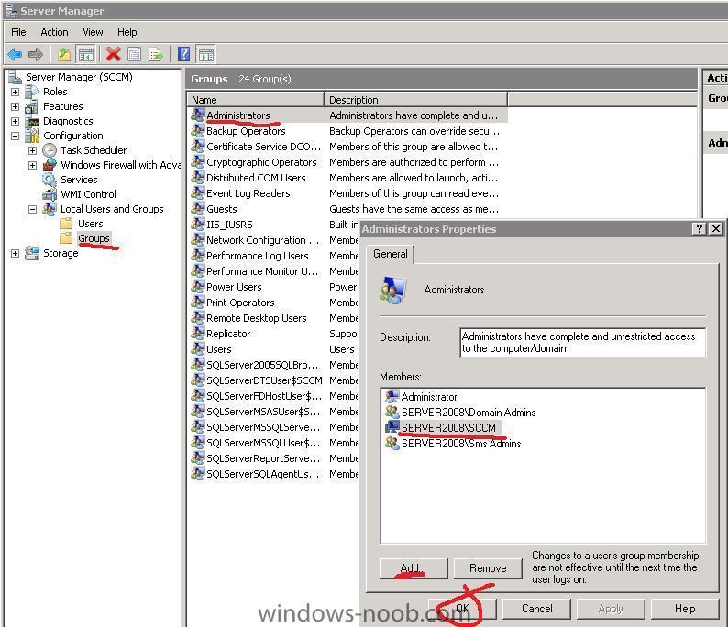728x627 pixels.
Task: Click the Features icon in the tree
Action: point(31,106)
